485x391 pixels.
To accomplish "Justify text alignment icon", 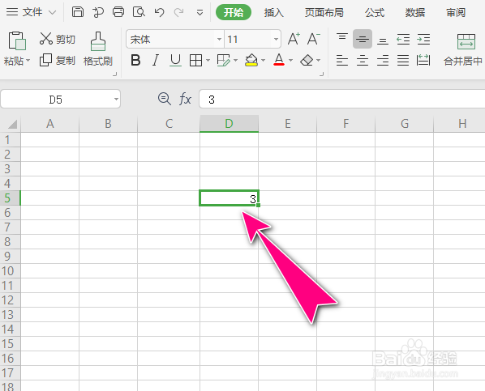I will pyautogui.click(x=403, y=60).
